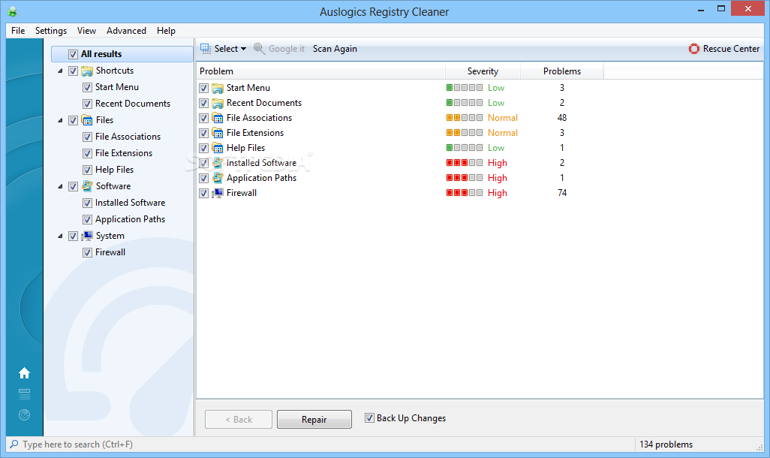The height and width of the screenshot is (458, 770).
Task: Click the Shortcuts folder icon in tree
Action: click(x=87, y=71)
